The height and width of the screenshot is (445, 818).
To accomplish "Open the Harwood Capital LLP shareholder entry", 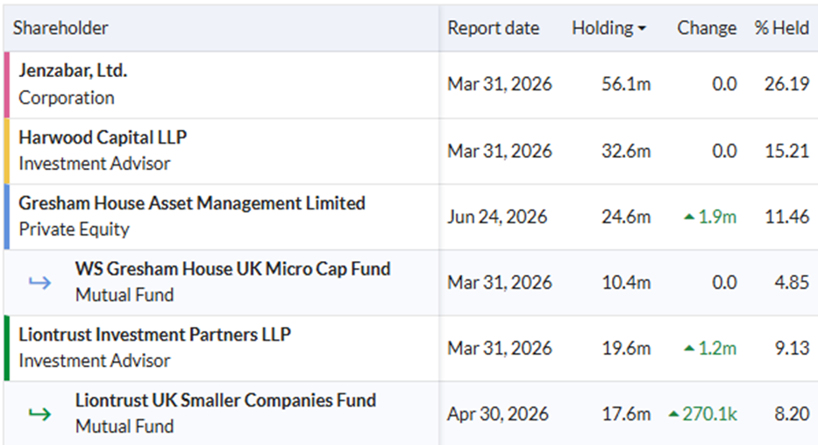I will tap(103, 137).
